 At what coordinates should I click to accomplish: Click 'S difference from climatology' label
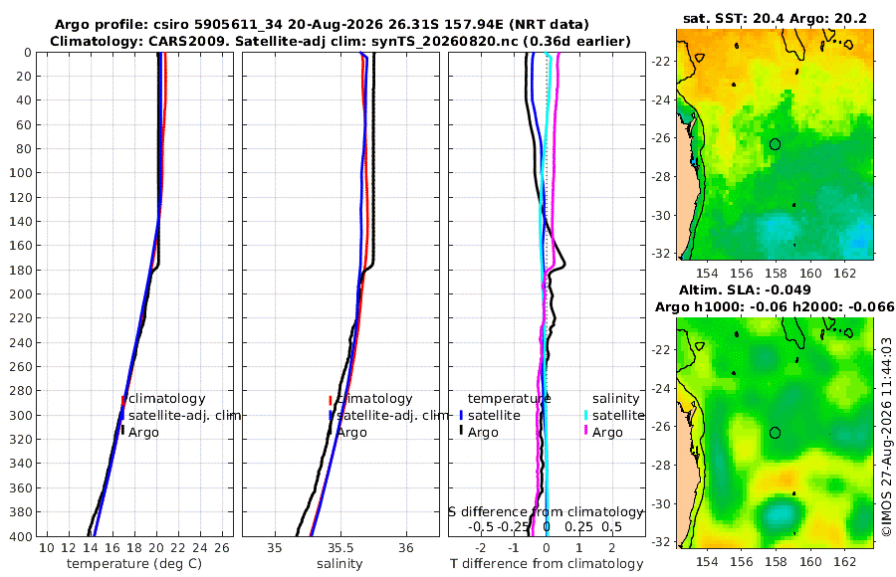tap(546, 512)
